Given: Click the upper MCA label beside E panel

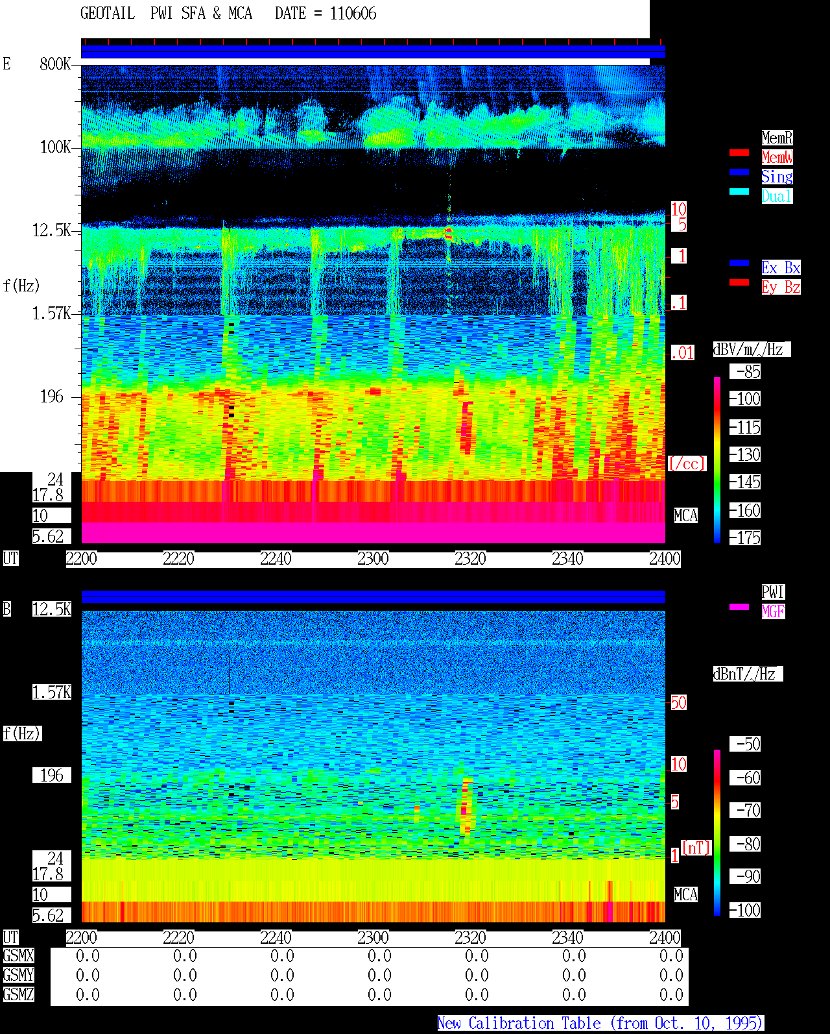Looking at the screenshot, I should coord(686,516).
